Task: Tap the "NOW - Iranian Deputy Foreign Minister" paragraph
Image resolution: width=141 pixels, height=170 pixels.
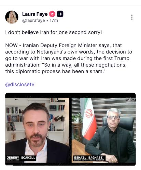Action: [x=69, y=58]
